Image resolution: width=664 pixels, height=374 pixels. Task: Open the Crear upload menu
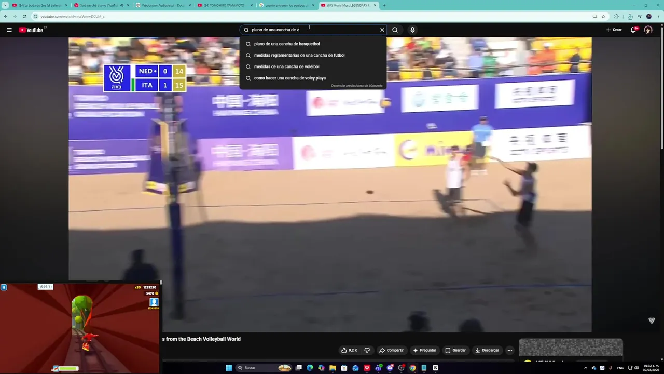[614, 30]
